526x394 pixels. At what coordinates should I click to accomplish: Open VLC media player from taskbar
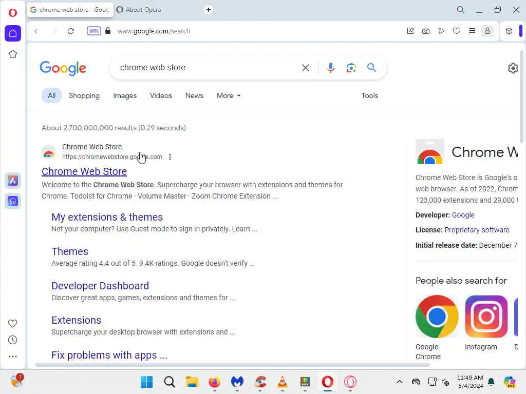[x=283, y=382]
